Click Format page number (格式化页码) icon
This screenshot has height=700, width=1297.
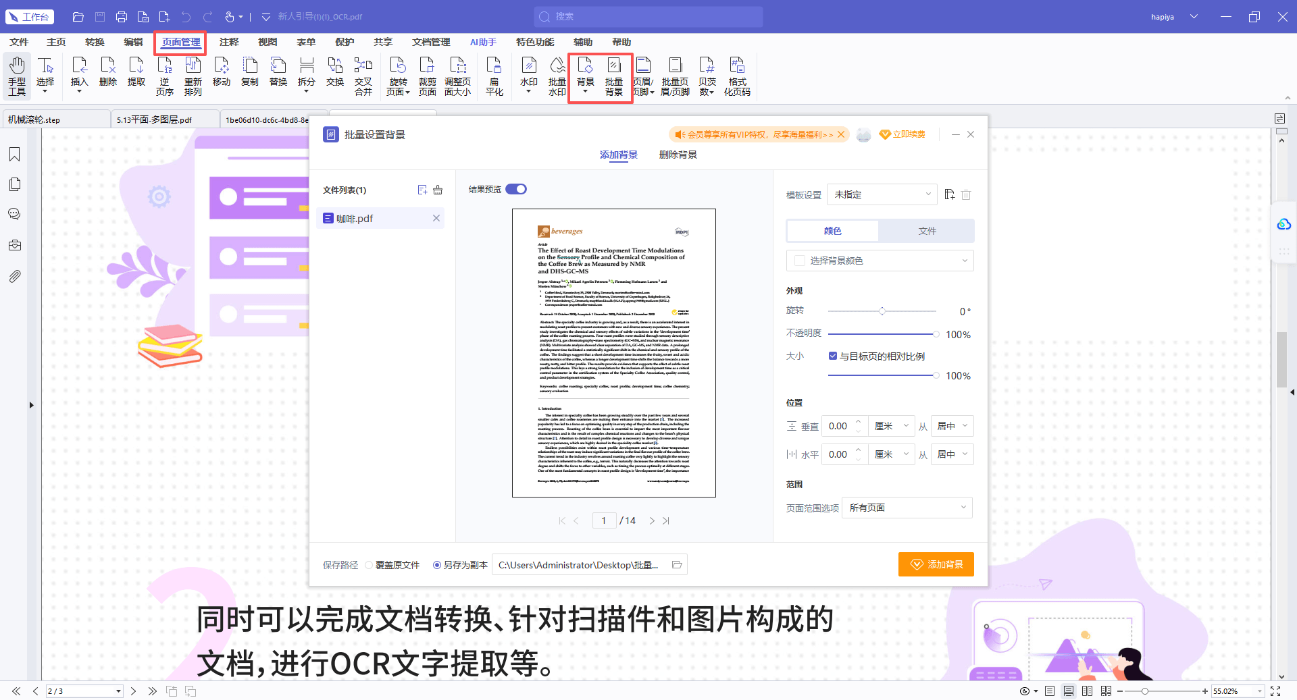click(737, 76)
